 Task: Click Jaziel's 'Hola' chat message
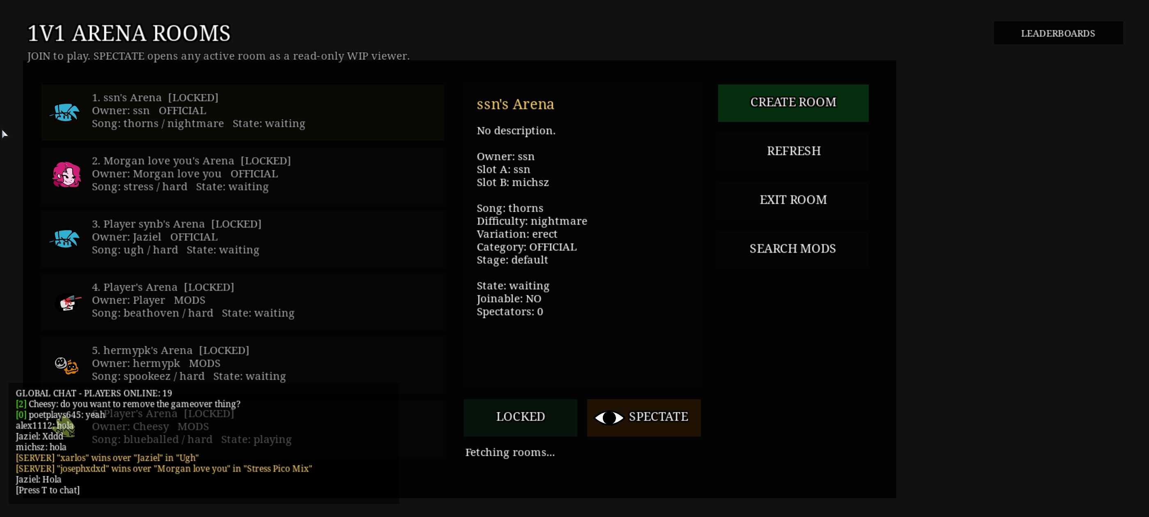pyautogui.click(x=38, y=480)
